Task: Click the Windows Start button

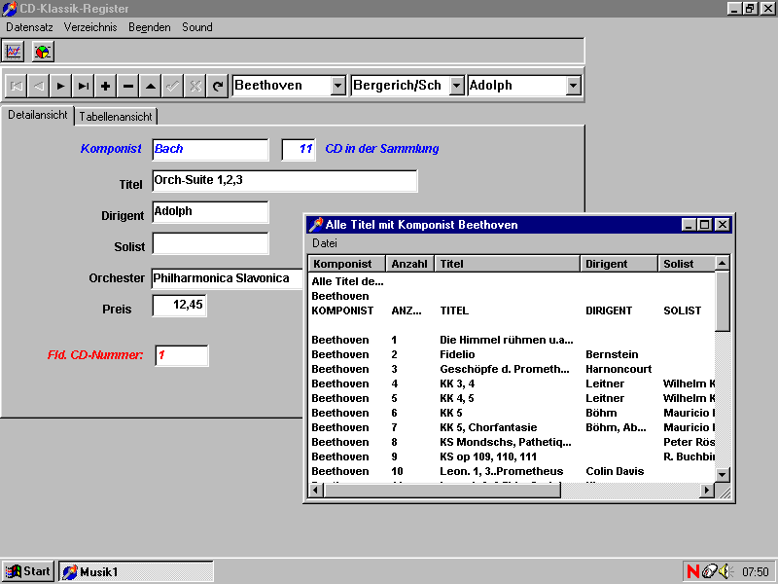Action: 27,571
